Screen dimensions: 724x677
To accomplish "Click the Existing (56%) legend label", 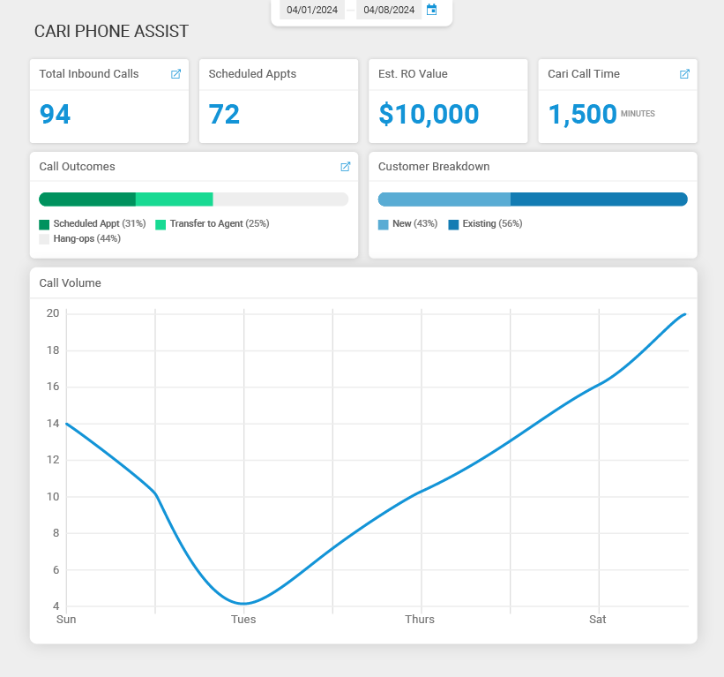I will (492, 223).
